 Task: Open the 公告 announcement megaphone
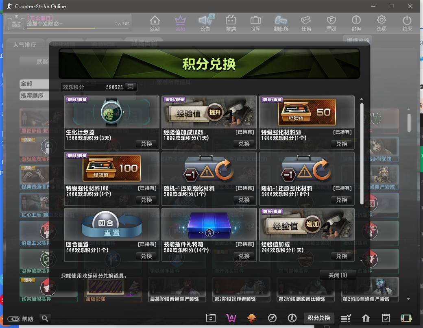pos(205,23)
